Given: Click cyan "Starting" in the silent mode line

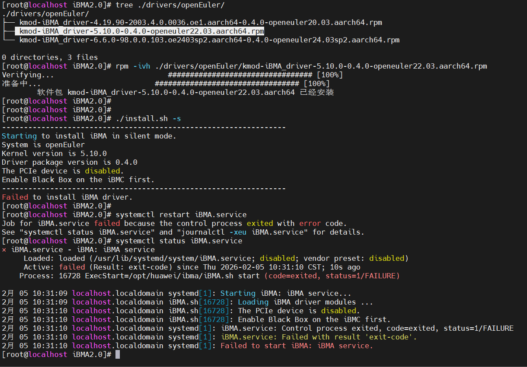Looking at the screenshot, I should coord(19,136).
